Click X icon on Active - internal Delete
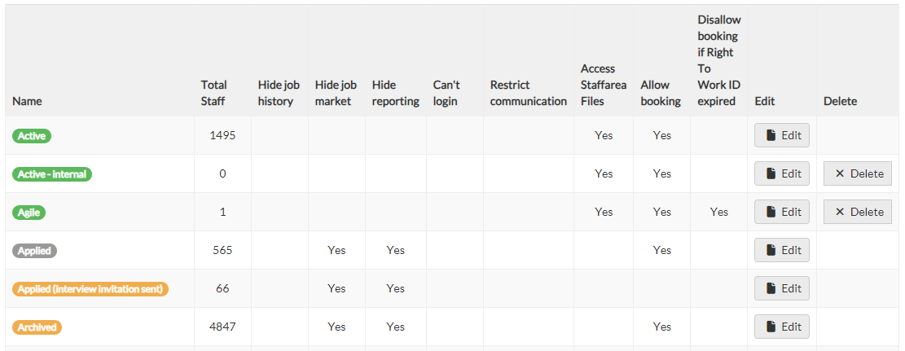Viewport: 905px width, 351px height. pyautogui.click(x=840, y=173)
